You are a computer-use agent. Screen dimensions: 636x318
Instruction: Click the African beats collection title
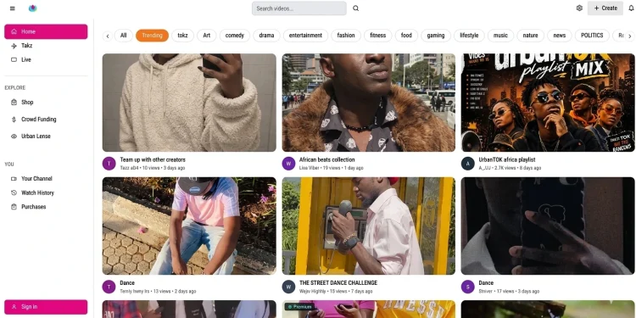click(x=327, y=159)
